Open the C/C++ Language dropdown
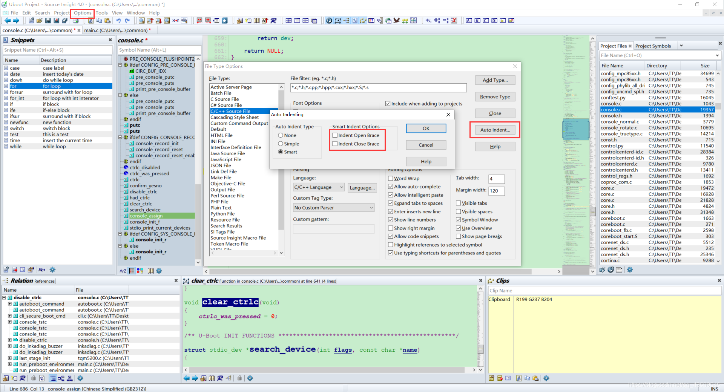The height and width of the screenshot is (392, 724). point(319,187)
